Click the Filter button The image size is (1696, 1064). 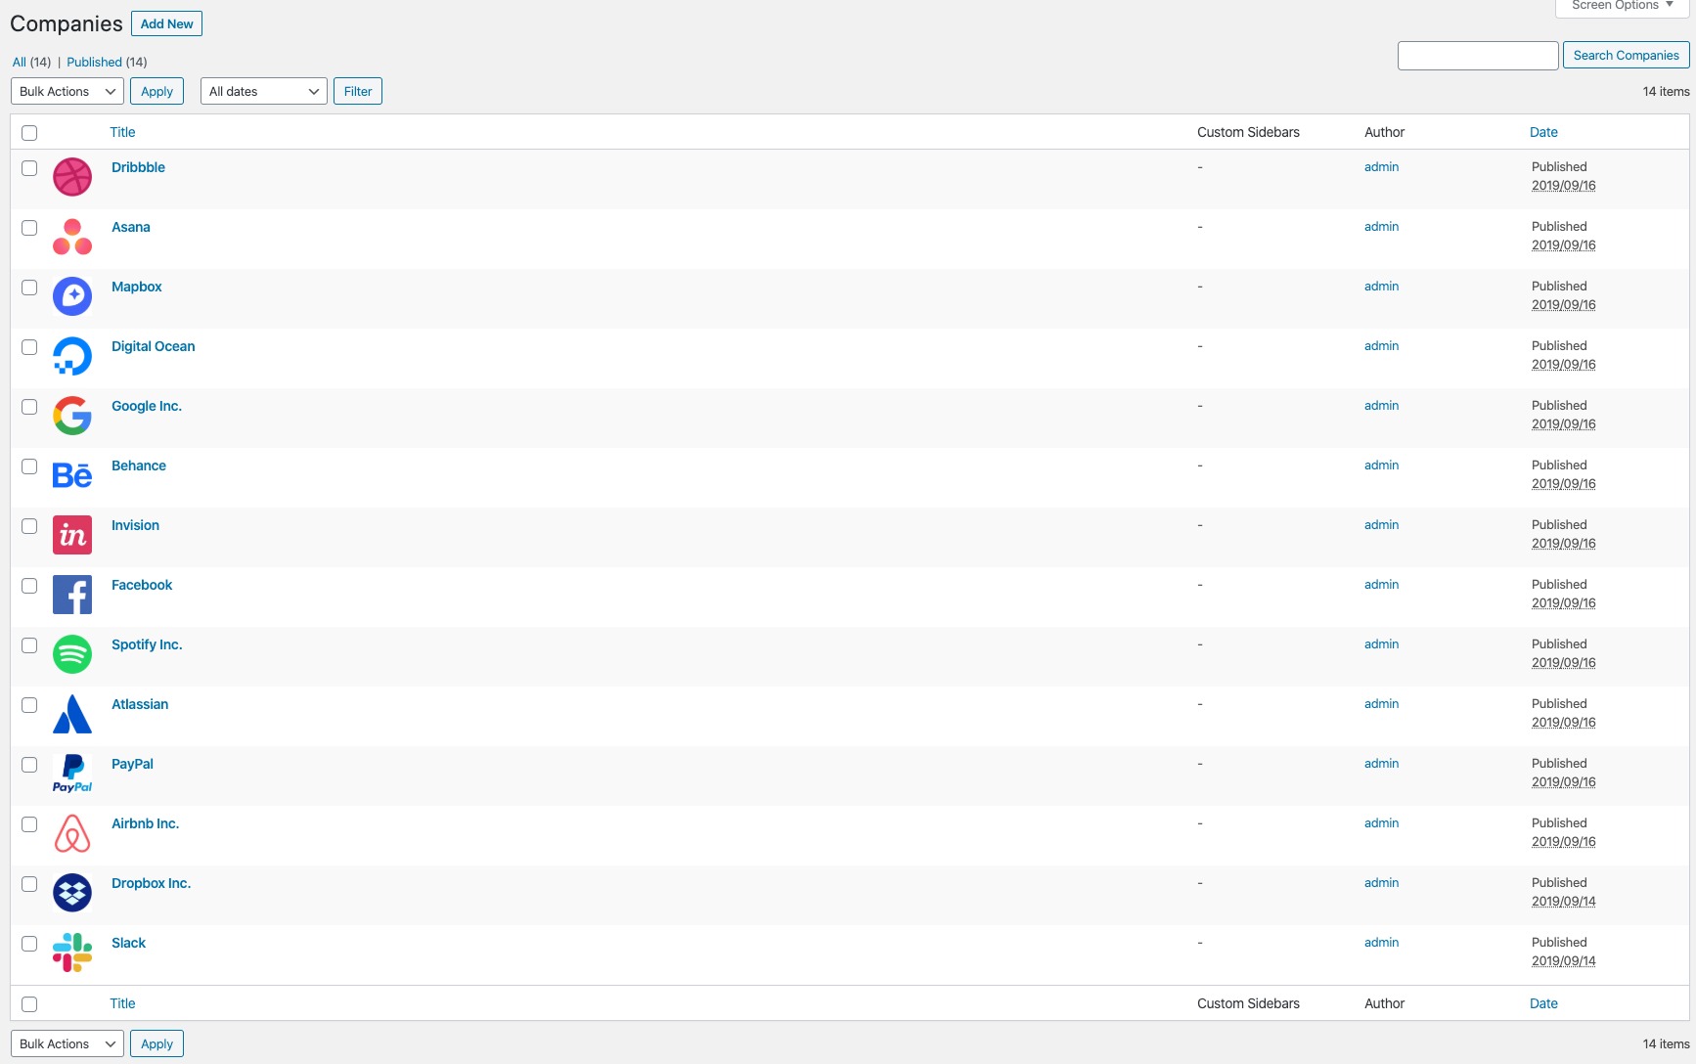click(358, 91)
